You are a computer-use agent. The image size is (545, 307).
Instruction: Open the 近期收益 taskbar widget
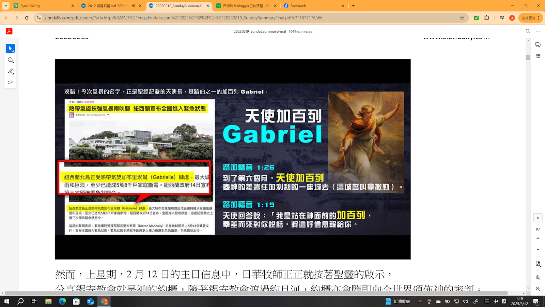tap(398, 301)
